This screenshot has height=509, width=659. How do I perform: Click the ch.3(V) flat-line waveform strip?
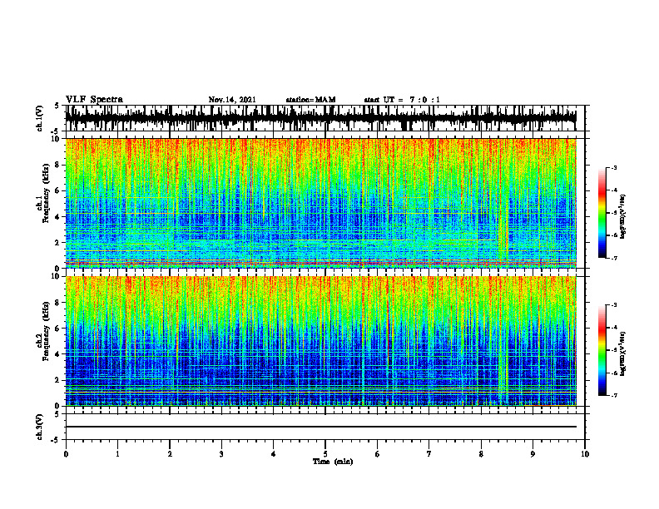pyautogui.click(x=320, y=427)
